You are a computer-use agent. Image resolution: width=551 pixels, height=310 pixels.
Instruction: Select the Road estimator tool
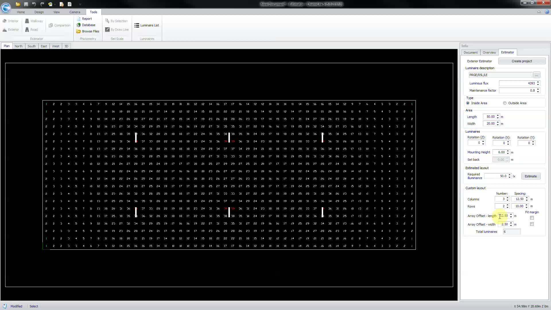[31, 30]
